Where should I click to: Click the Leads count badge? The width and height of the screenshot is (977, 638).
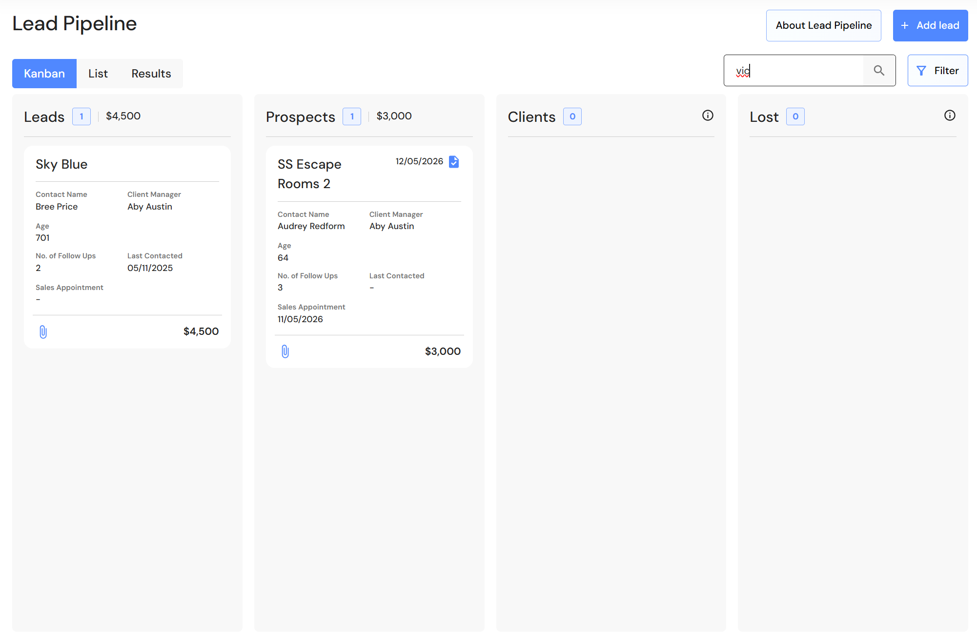click(x=81, y=116)
